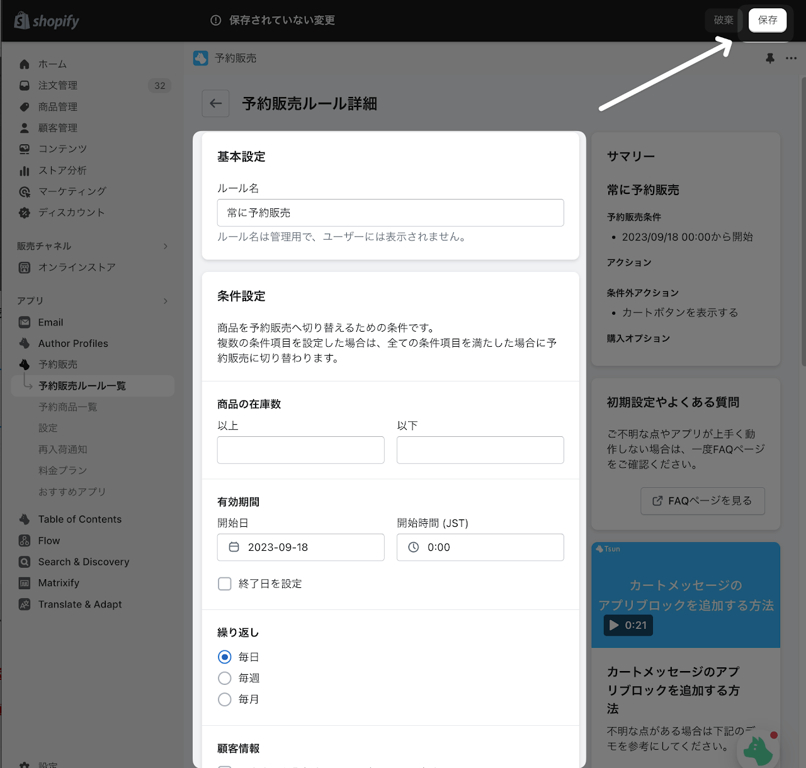The height and width of the screenshot is (768, 806).
Task: Click the video thumbnail for カートメッセージ
Action: [686, 595]
